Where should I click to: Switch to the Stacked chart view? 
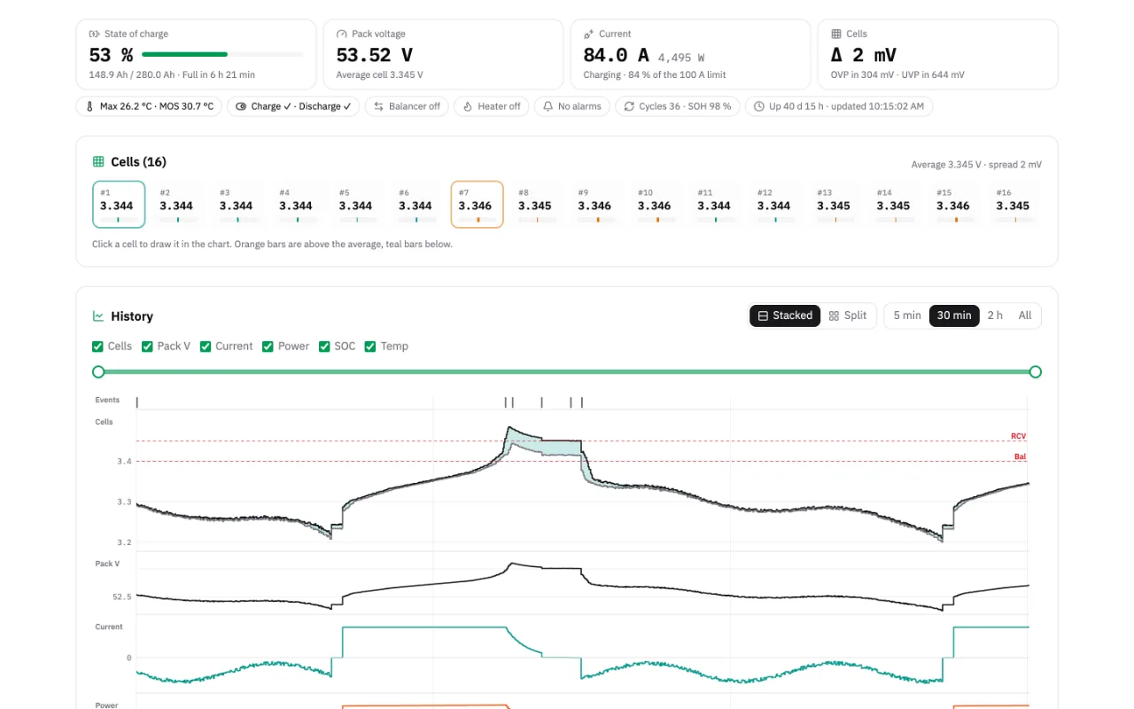point(785,316)
